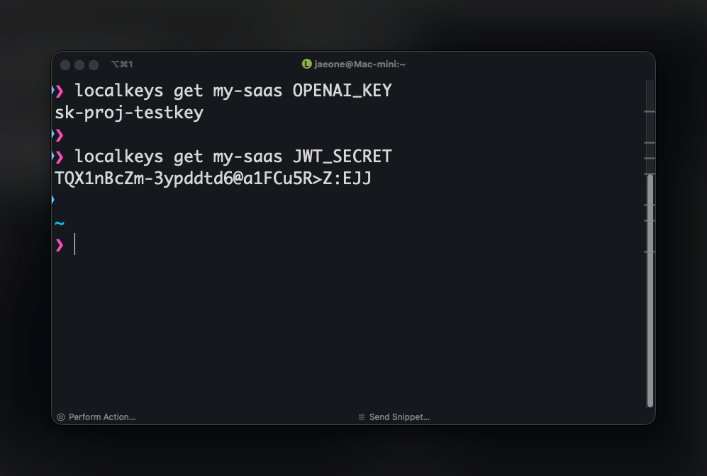Image resolution: width=707 pixels, height=476 pixels.
Task: Click the cyan tilde directory indicator
Action: point(60,223)
